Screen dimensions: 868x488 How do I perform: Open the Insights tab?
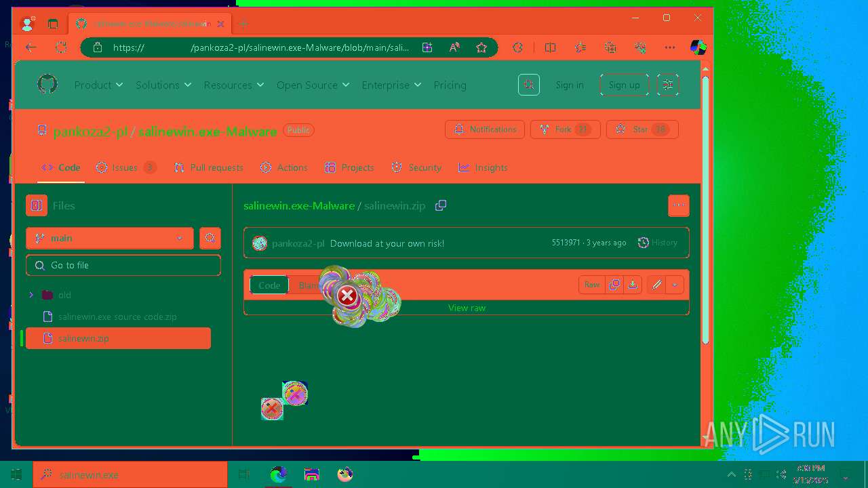(483, 167)
